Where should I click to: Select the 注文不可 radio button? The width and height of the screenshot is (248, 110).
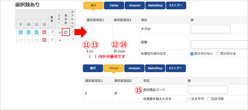click(189, 99)
